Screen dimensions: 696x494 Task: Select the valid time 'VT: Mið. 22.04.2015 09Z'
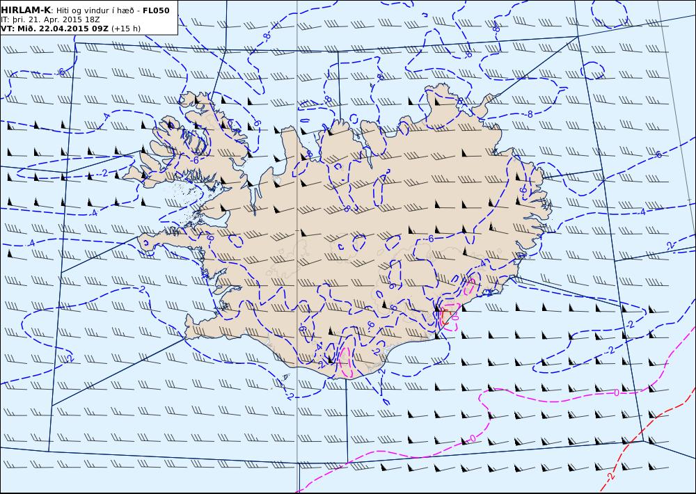(x=54, y=29)
